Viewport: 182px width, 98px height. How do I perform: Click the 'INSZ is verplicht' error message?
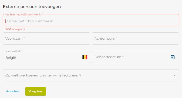coord(15,29)
